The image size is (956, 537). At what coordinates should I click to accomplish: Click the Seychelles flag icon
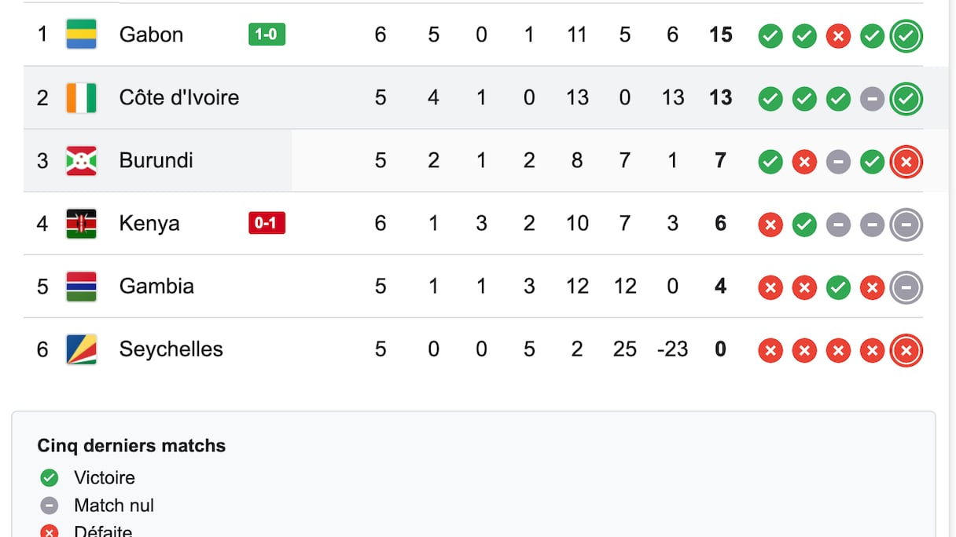[x=81, y=349]
